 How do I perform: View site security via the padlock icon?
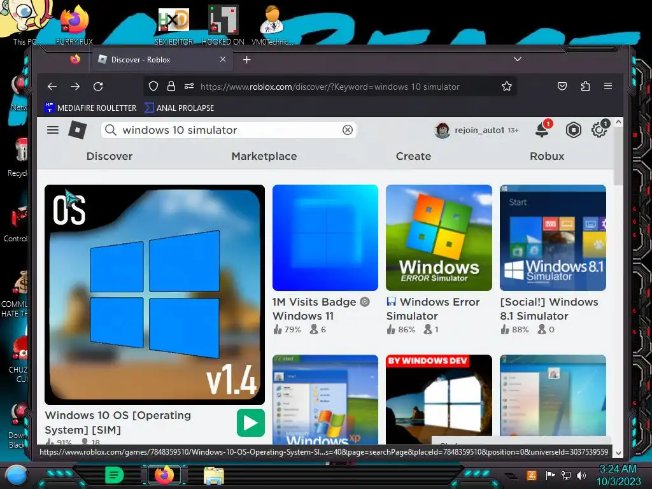click(171, 87)
